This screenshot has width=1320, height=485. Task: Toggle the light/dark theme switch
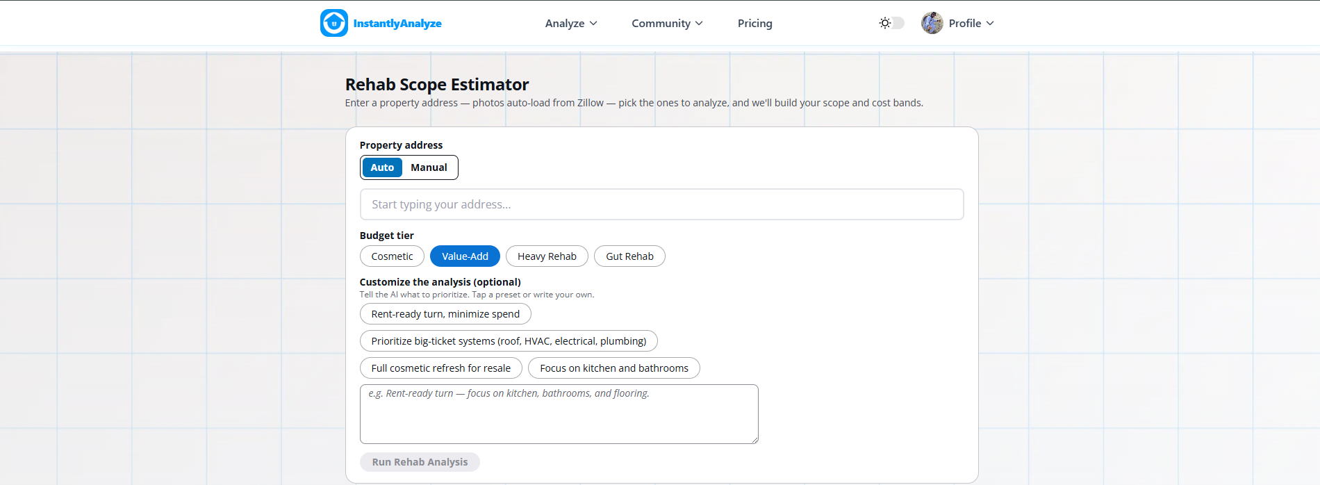tap(891, 23)
